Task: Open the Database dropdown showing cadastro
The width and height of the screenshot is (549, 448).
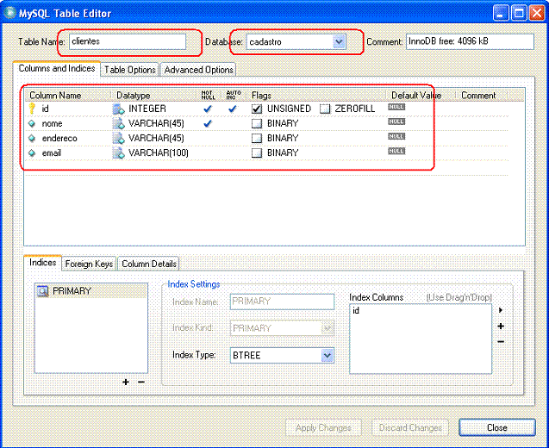Action: pos(339,41)
